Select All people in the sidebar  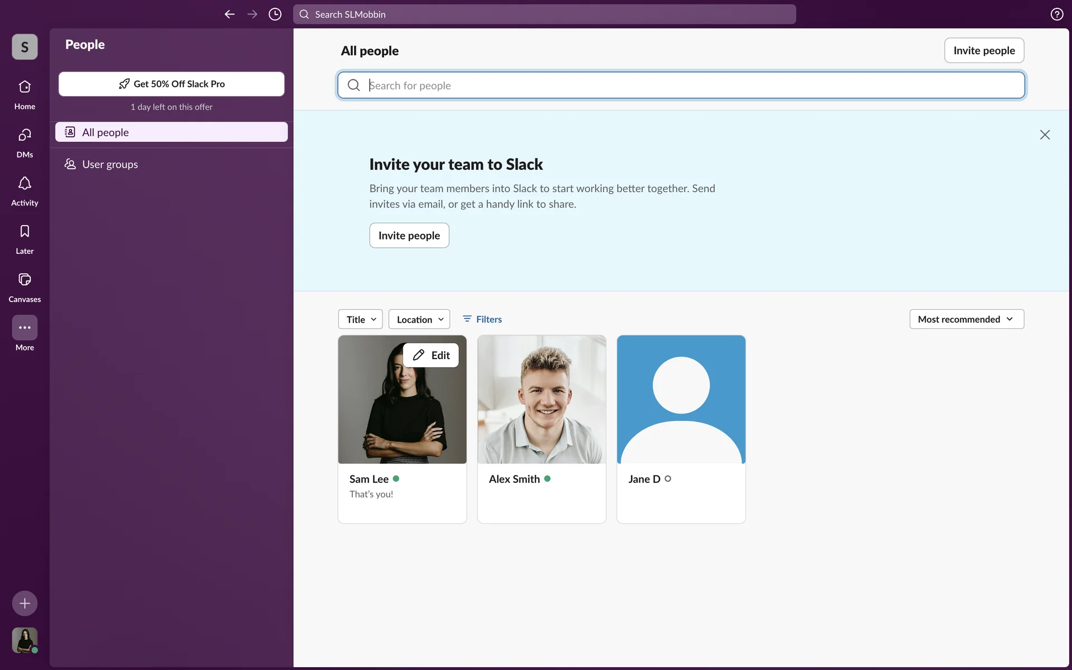click(171, 132)
